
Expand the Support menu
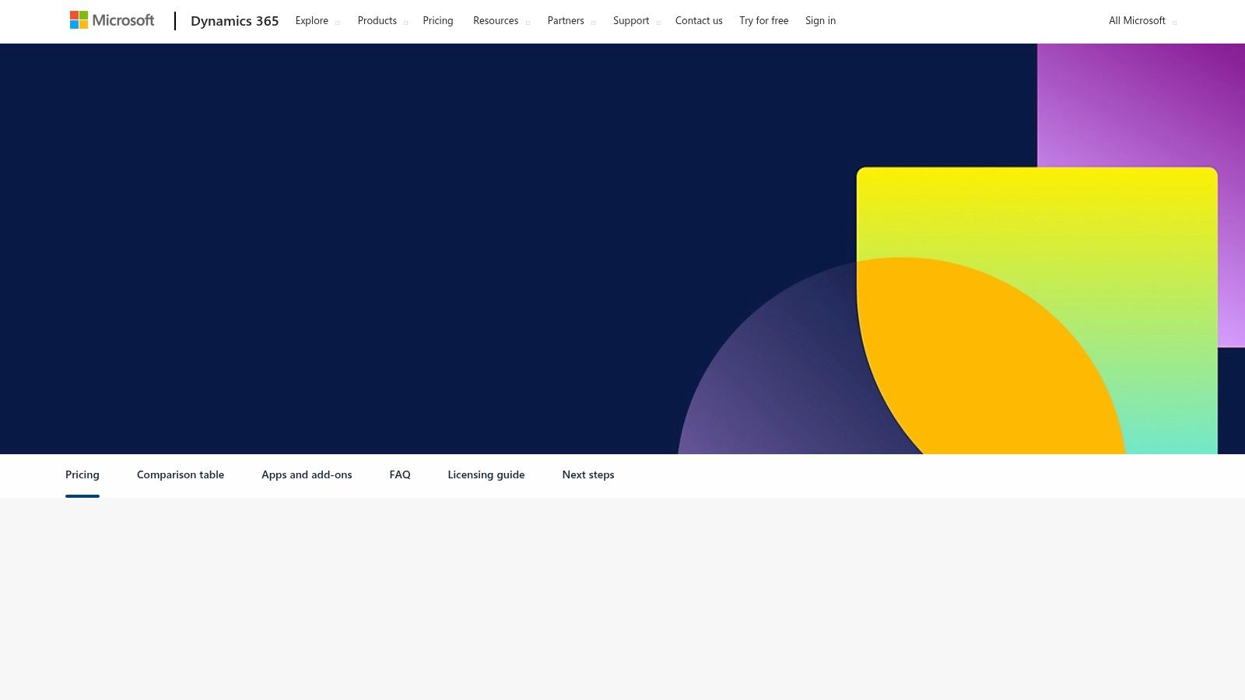637,21
